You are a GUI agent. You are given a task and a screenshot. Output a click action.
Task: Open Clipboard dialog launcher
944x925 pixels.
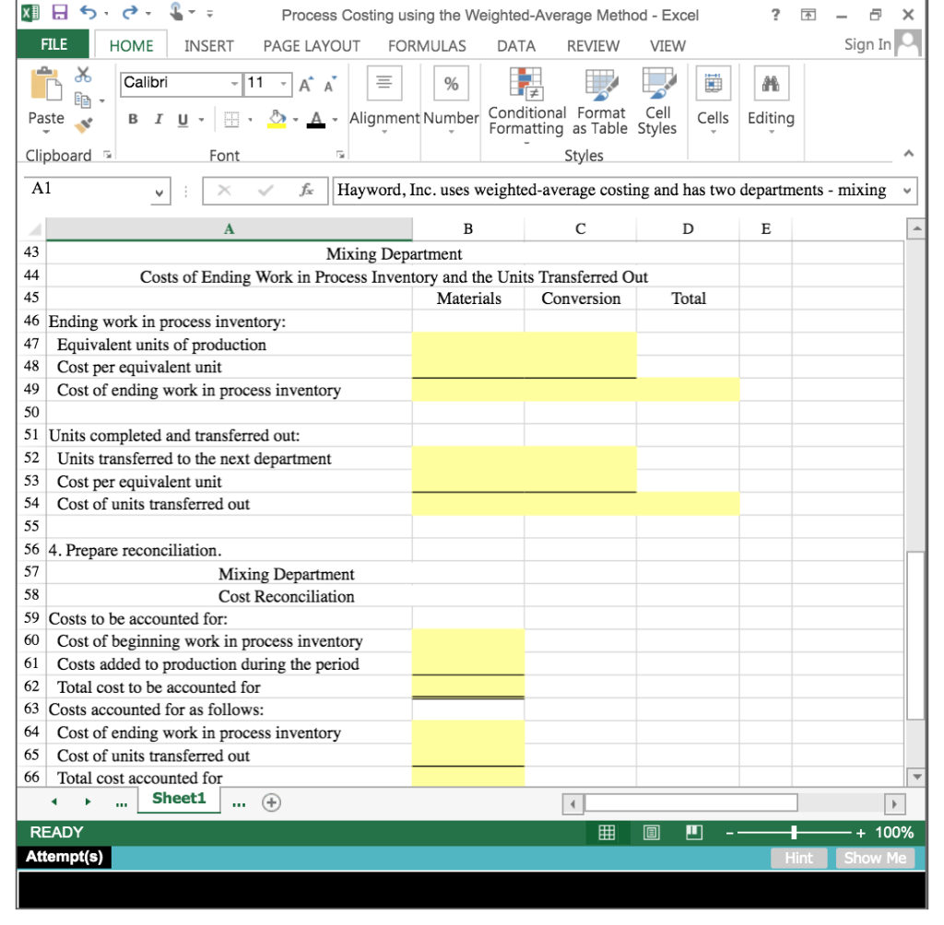click(x=108, y=156)
